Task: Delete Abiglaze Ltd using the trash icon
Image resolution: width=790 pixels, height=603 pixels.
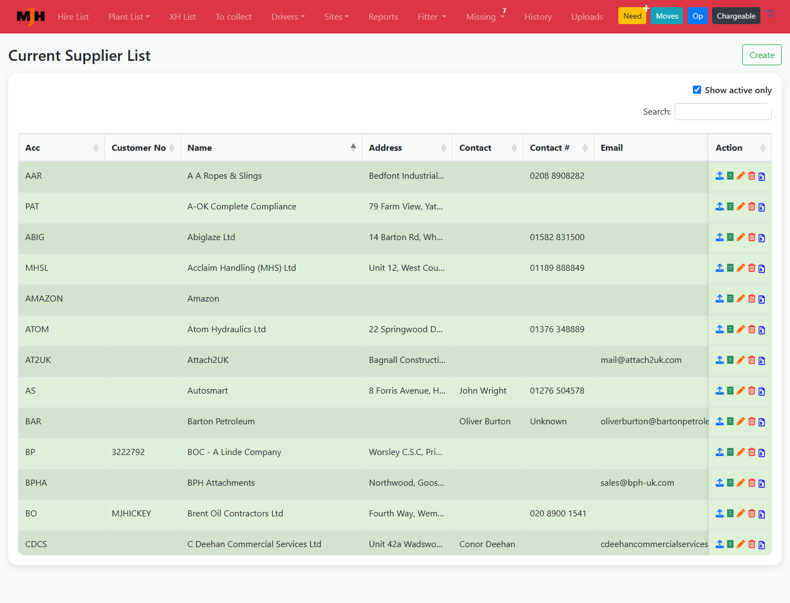Action: click(752, 237)
